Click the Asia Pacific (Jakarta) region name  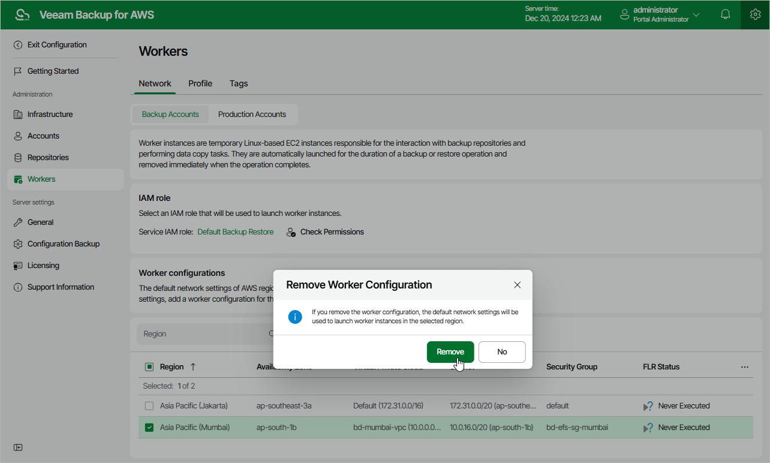(194, 406)
